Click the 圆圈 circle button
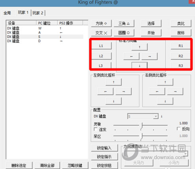Screen dimensions: 195x169 (x=124, y=33)
